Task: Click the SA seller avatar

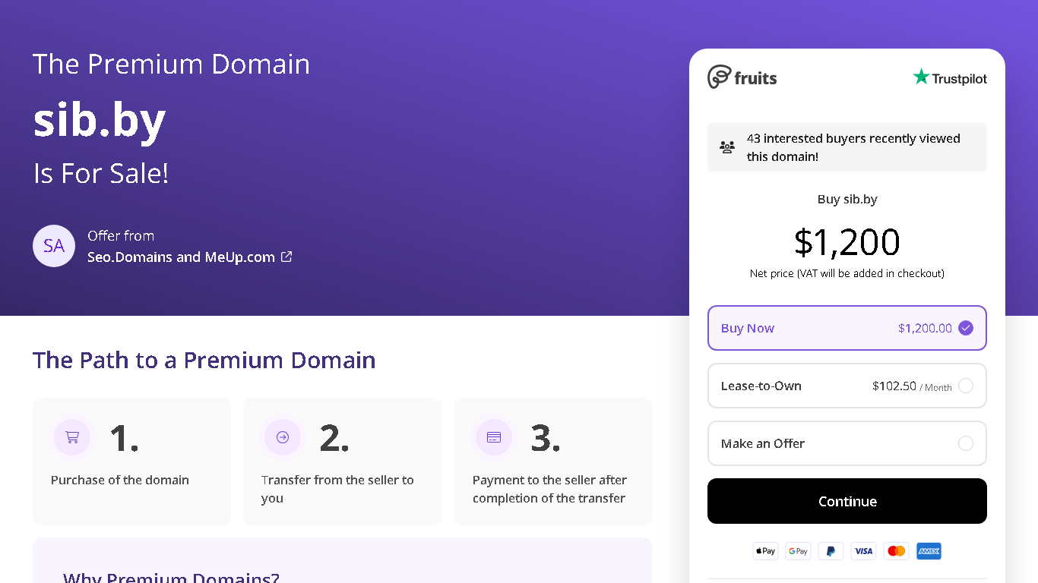Action: pos(54,246)
